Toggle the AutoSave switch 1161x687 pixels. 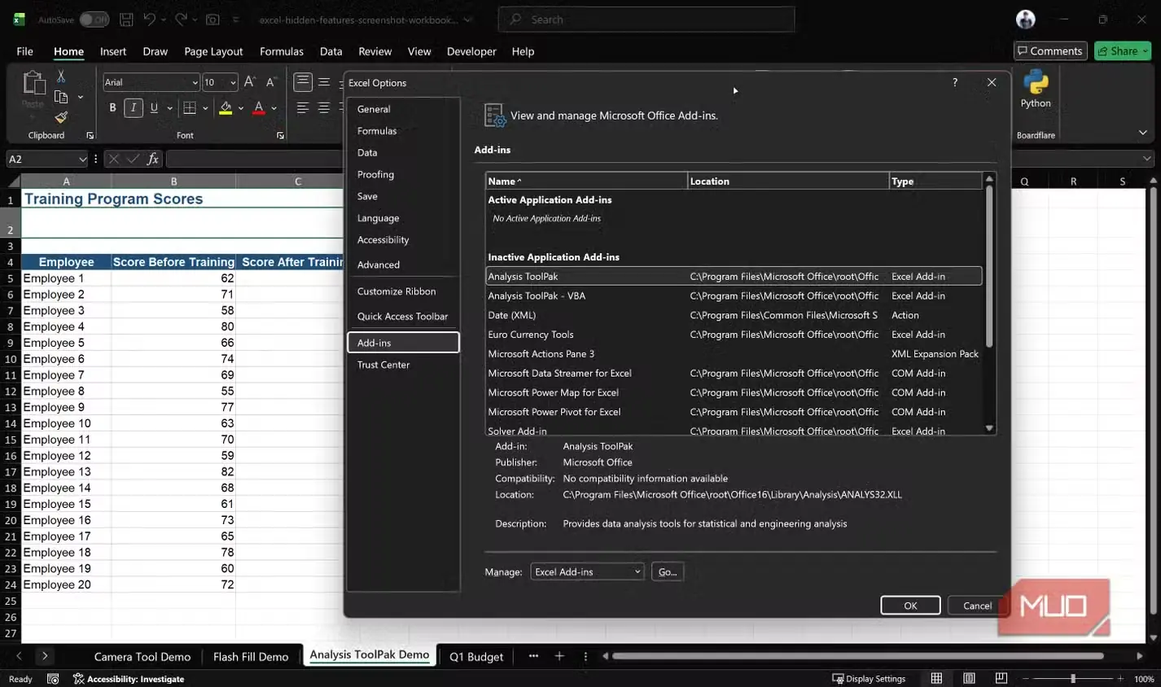click(94, 20)
